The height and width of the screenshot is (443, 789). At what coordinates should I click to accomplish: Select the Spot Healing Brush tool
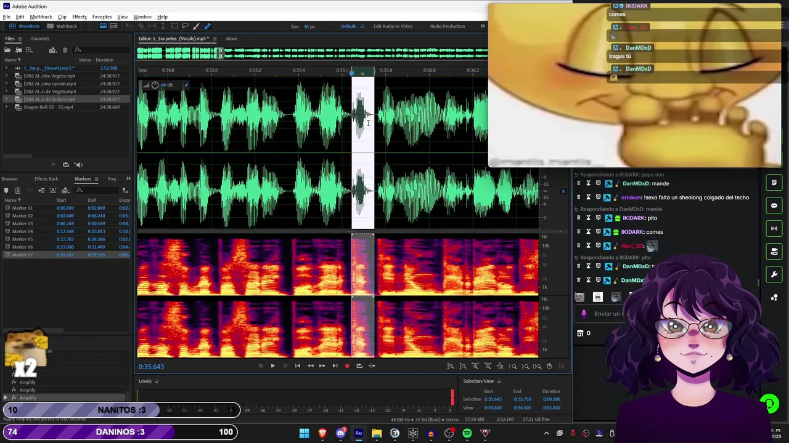coord(207,26)
